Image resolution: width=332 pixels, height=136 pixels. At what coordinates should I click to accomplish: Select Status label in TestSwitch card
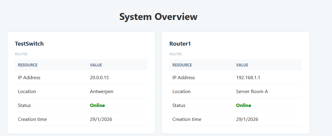click(x=24, y=105)
